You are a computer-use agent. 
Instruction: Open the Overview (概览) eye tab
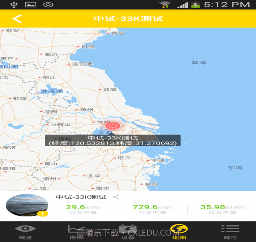tap(25, 230)
